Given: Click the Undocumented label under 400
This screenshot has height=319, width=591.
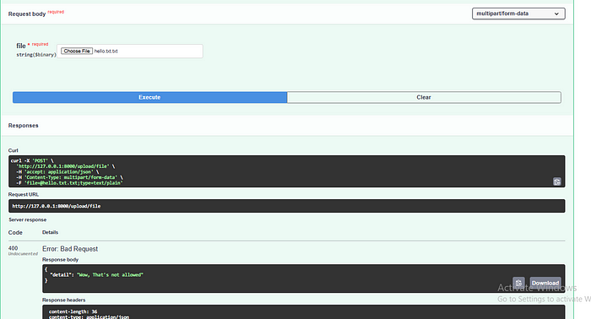Looking at the screenshot, I should [23, 254].
